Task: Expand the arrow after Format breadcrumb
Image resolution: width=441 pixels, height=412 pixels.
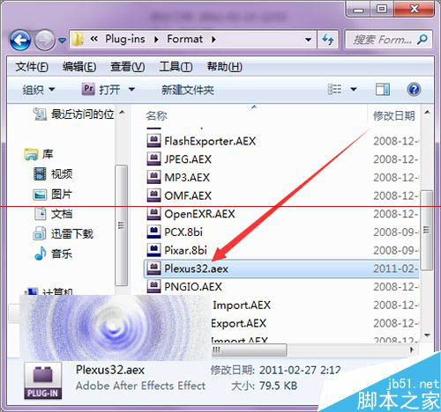Action: [x=213, y=39]
